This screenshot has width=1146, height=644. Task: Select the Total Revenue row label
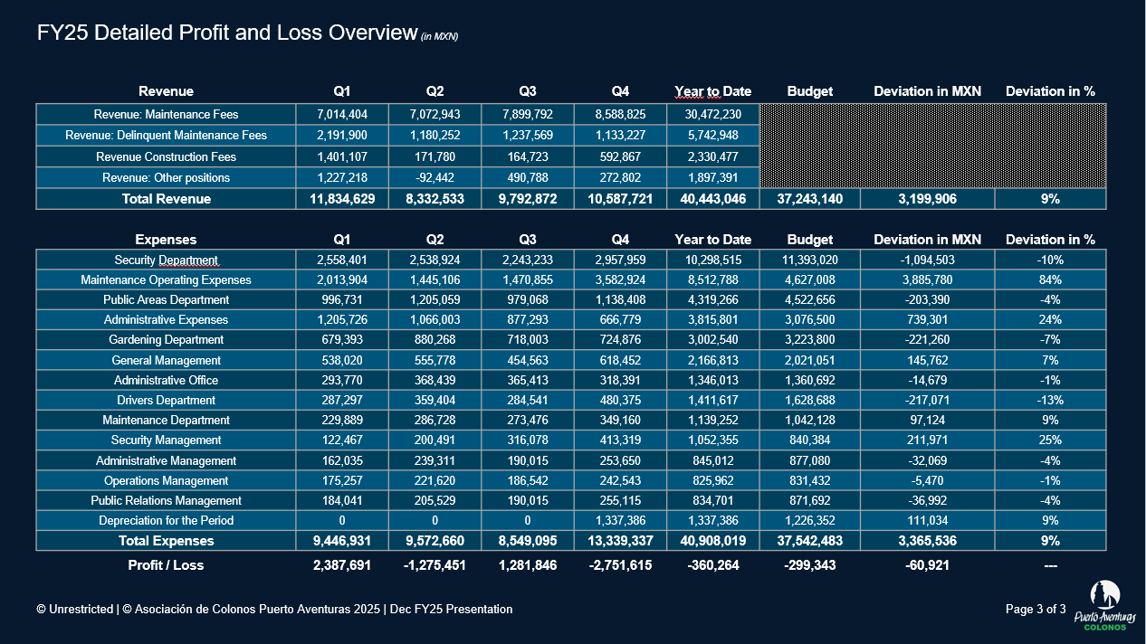pyautogui.click(x=166, y=199)
